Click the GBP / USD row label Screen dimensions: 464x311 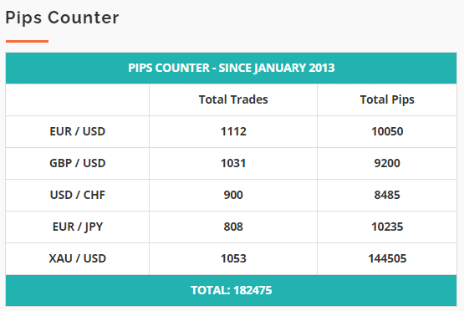point(77,163)
